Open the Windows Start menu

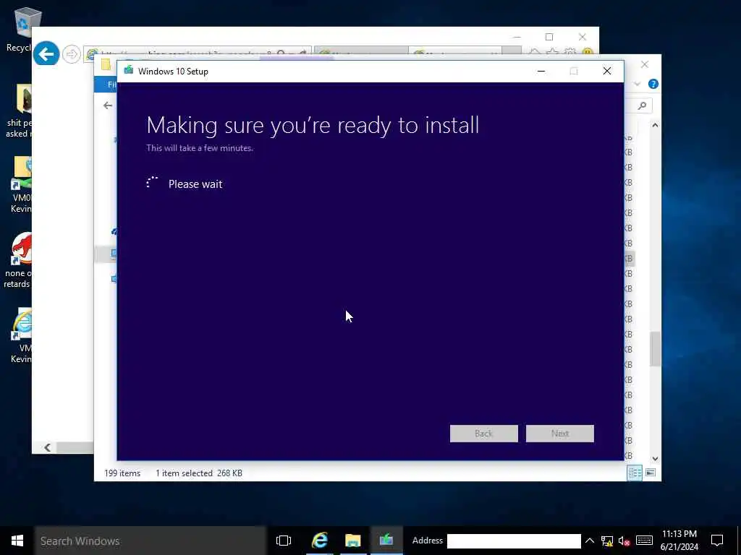point(17,541)
